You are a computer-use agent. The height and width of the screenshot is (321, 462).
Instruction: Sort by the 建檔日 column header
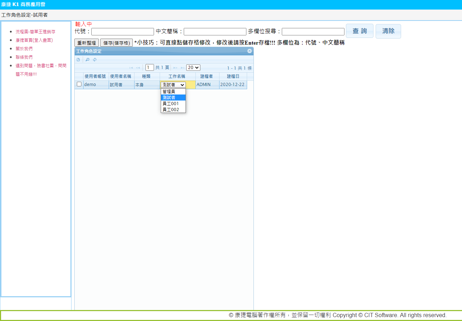pyautogui.click(x=233, y=76)
